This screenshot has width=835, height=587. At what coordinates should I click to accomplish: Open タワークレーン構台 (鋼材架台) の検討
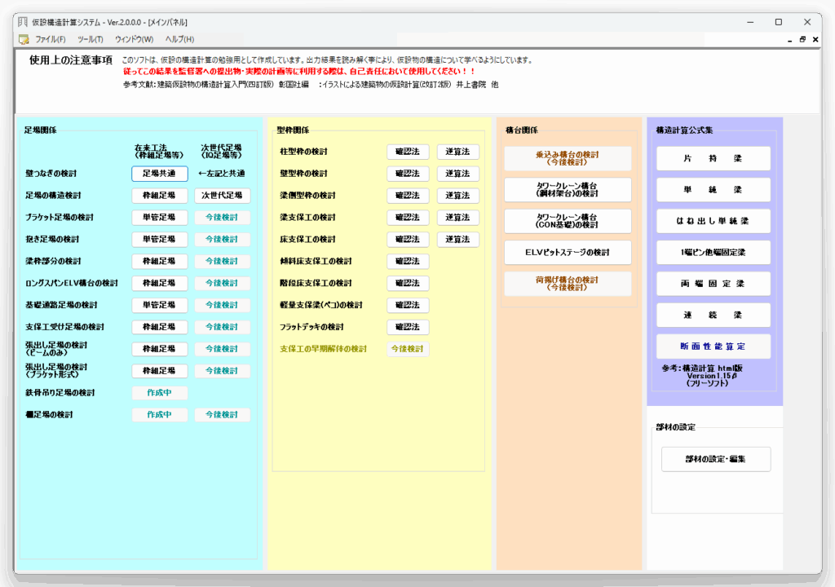[x=568, y=190]
